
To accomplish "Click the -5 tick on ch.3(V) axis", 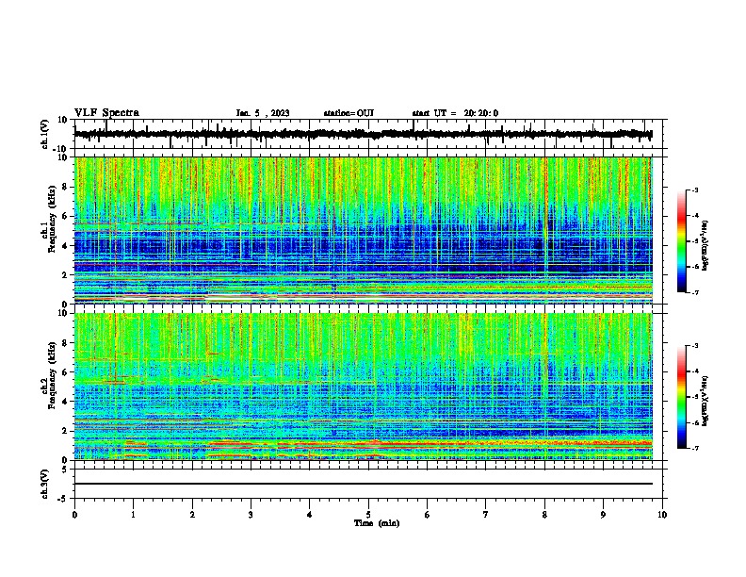I will click(63, 499).
